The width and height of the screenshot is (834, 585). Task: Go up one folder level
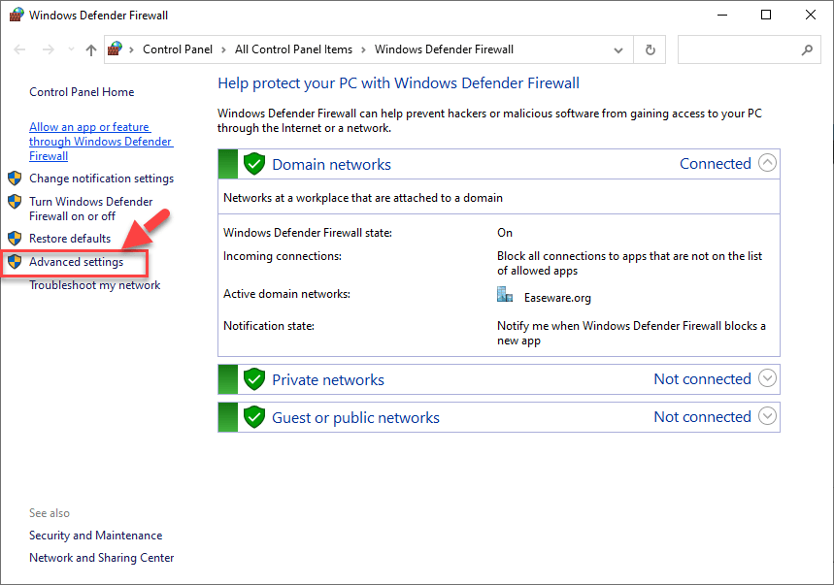pos(91,49)
